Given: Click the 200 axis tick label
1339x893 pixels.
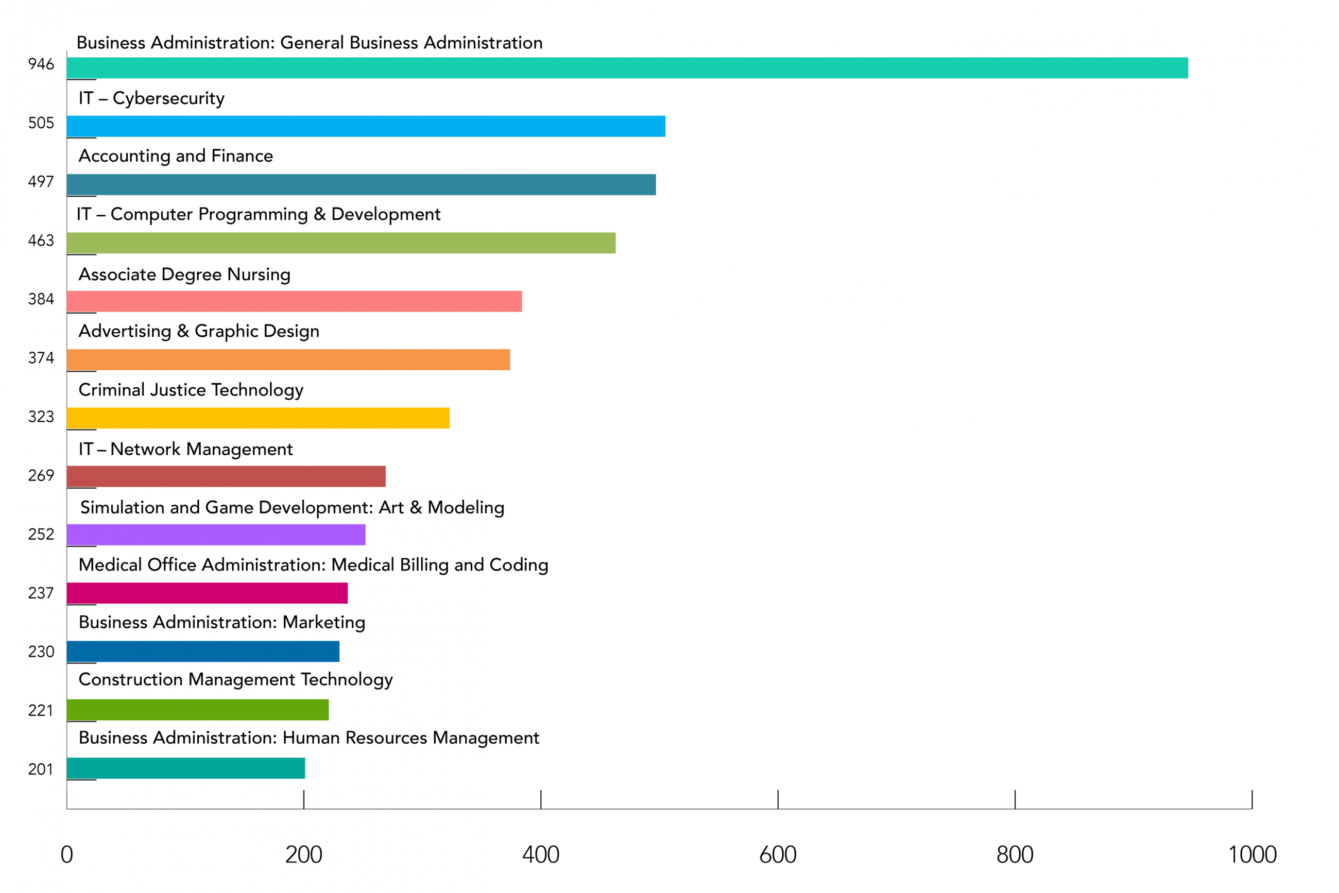Looking at the screenshot, I should (303, 855).
